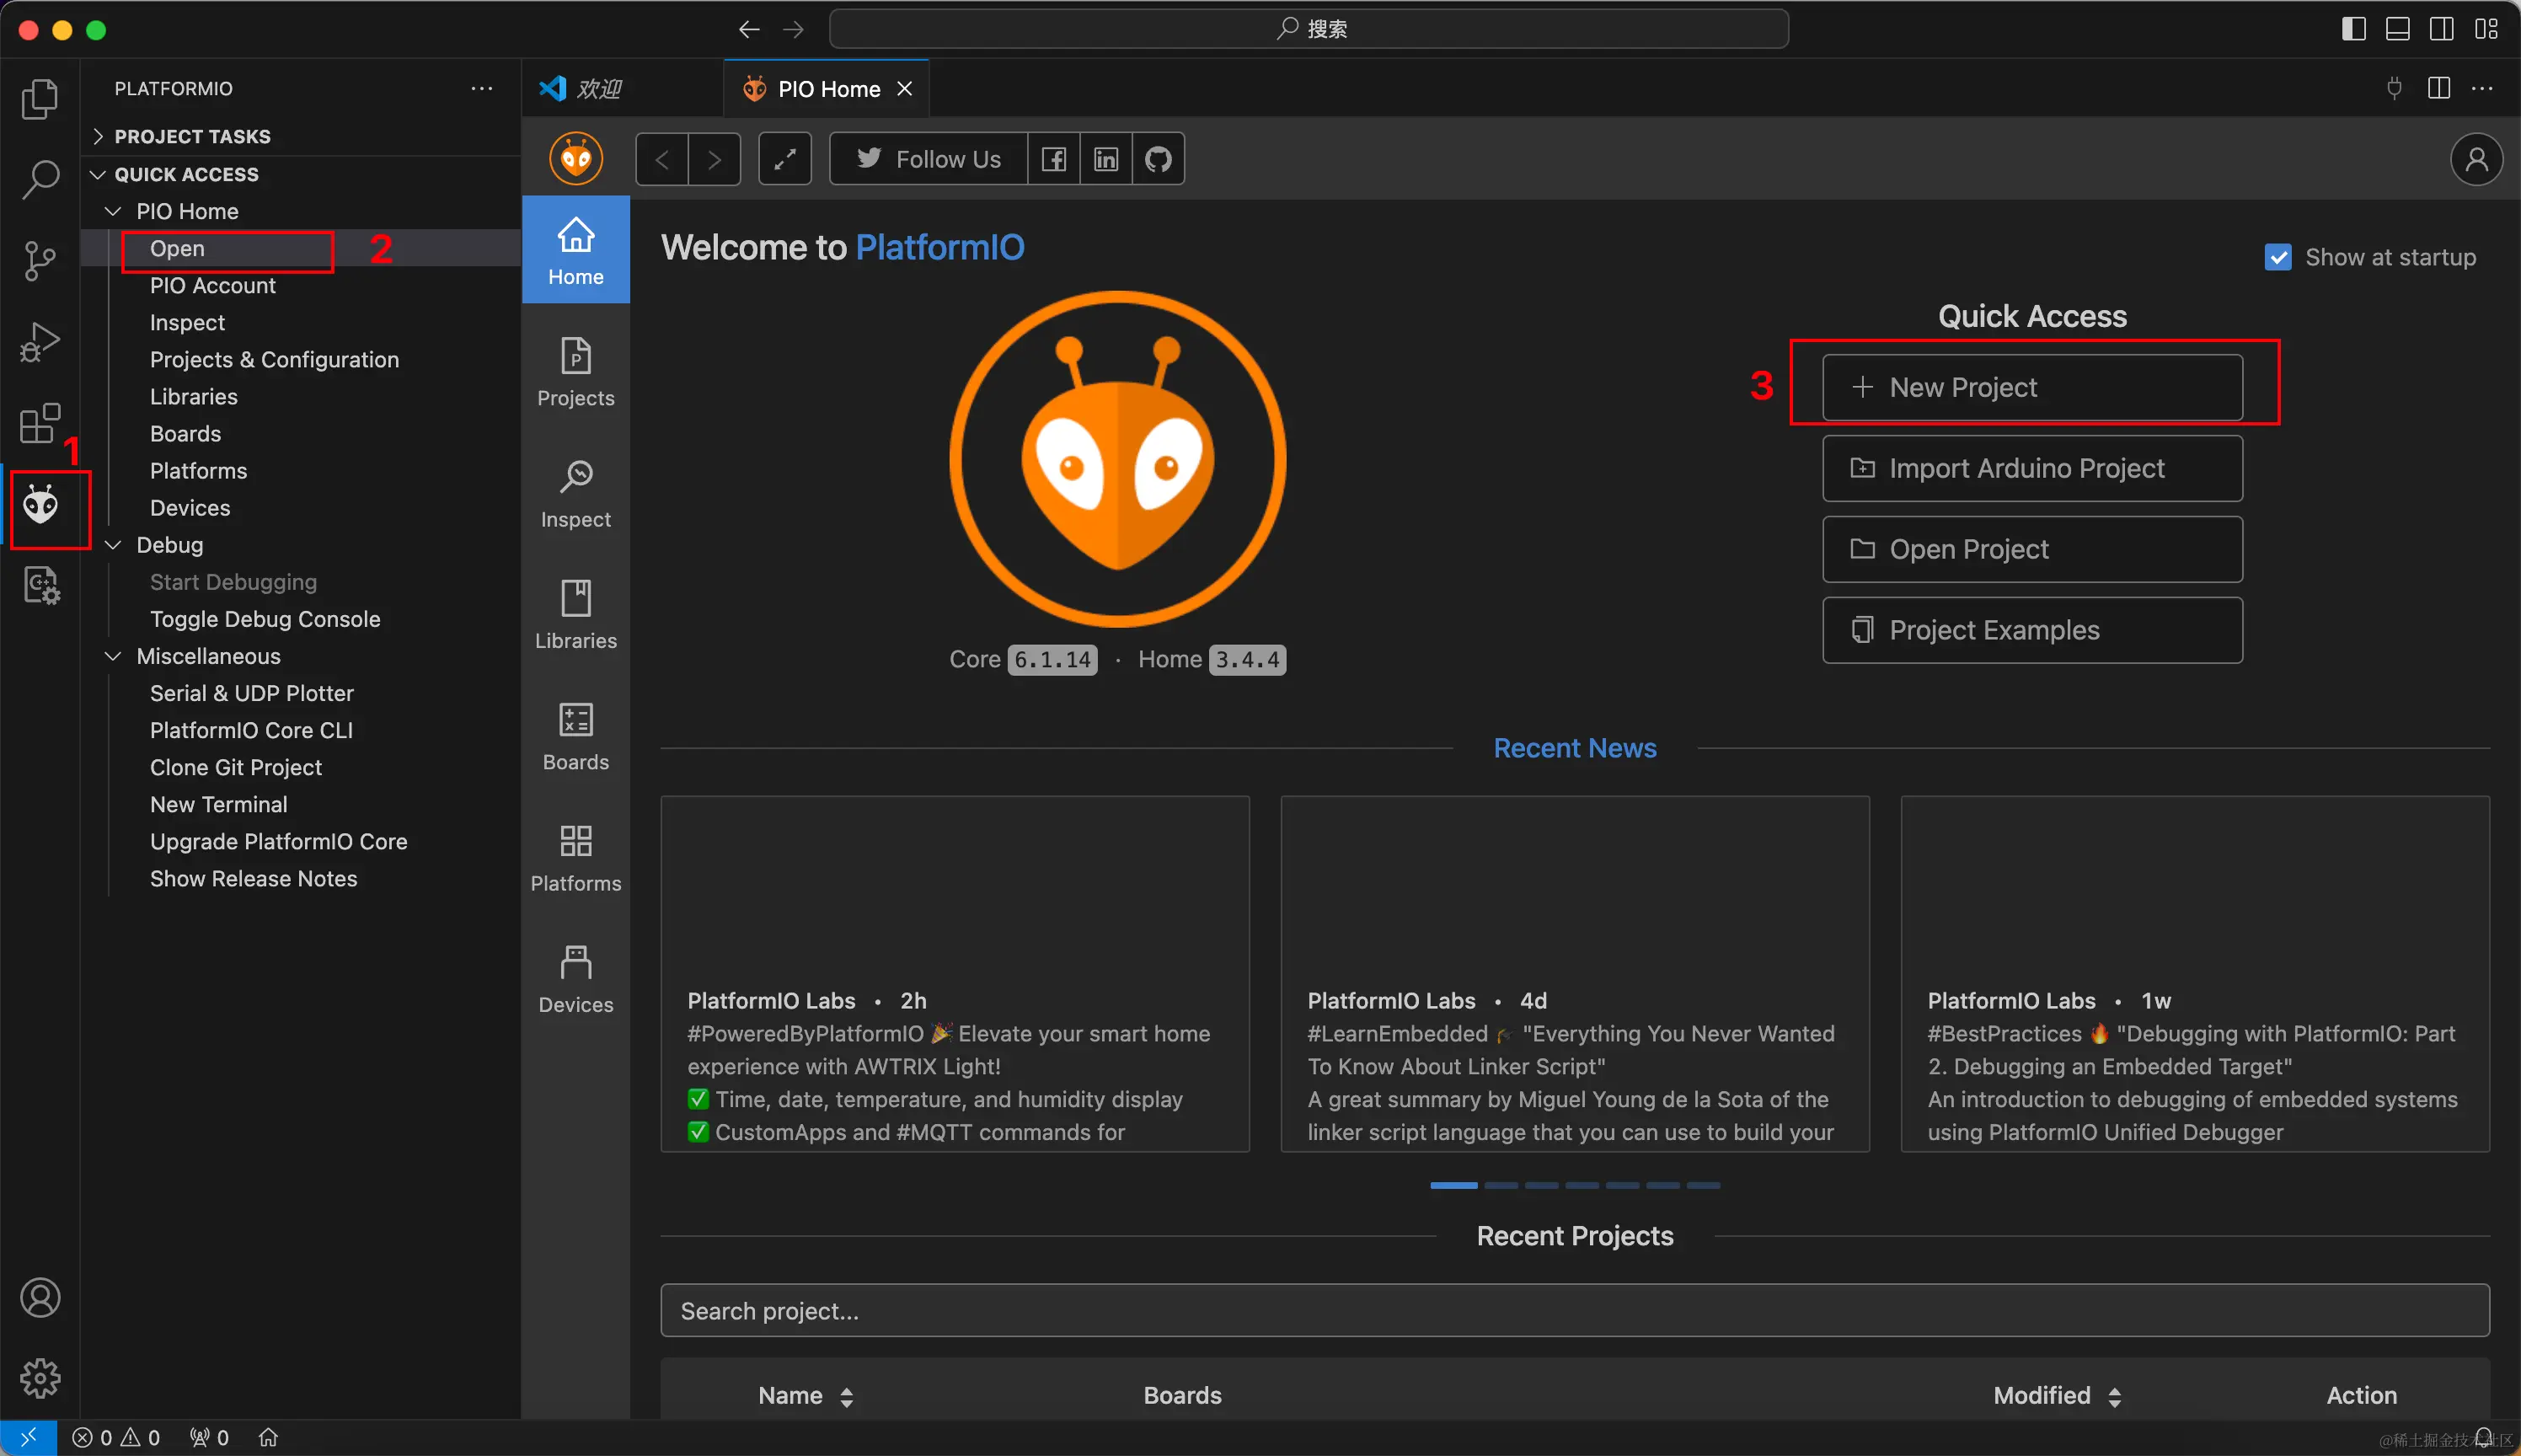The image size is (2521, 1456).
Task: Go back in PIO Home navigation
Action: [x=662, y=159]
